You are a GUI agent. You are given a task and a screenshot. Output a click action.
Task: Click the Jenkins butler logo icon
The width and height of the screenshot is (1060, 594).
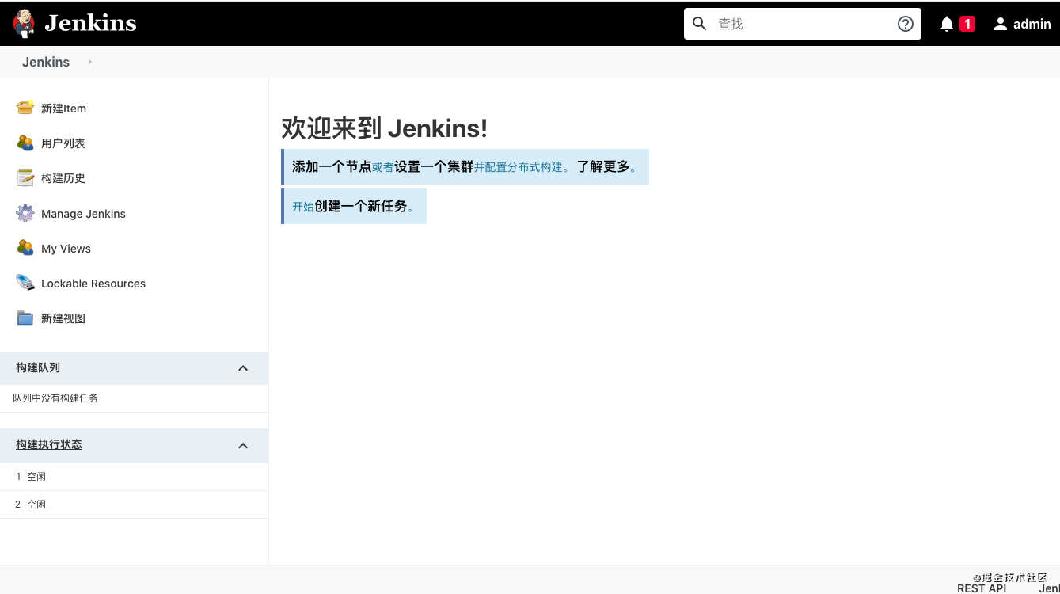point(25,24)
